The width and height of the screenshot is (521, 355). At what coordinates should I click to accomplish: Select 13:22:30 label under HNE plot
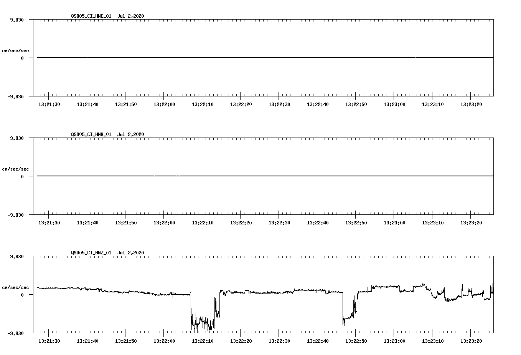pyautogui.click(x=279, y=105)
